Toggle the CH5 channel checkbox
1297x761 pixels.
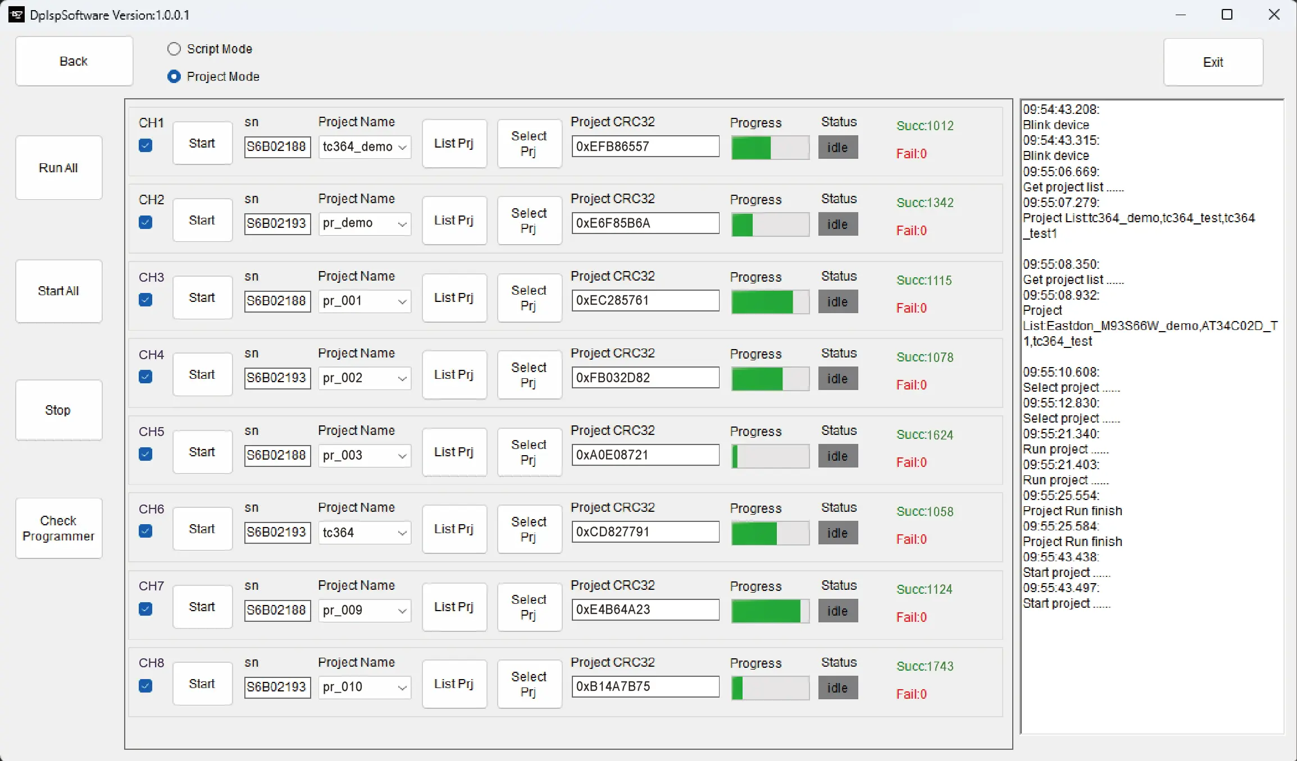point(145,454)
